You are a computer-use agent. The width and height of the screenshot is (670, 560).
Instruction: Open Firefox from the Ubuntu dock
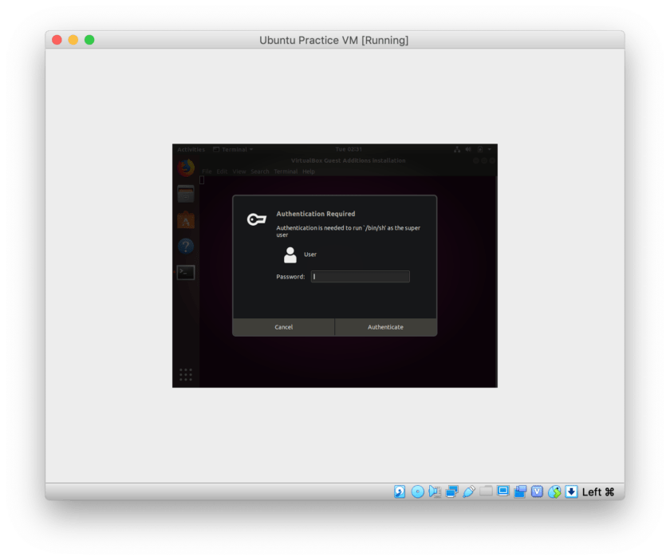(x=186, y=168)
